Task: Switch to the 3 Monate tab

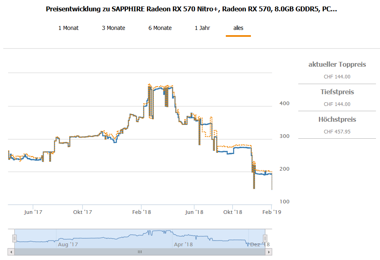Action: 113,28
